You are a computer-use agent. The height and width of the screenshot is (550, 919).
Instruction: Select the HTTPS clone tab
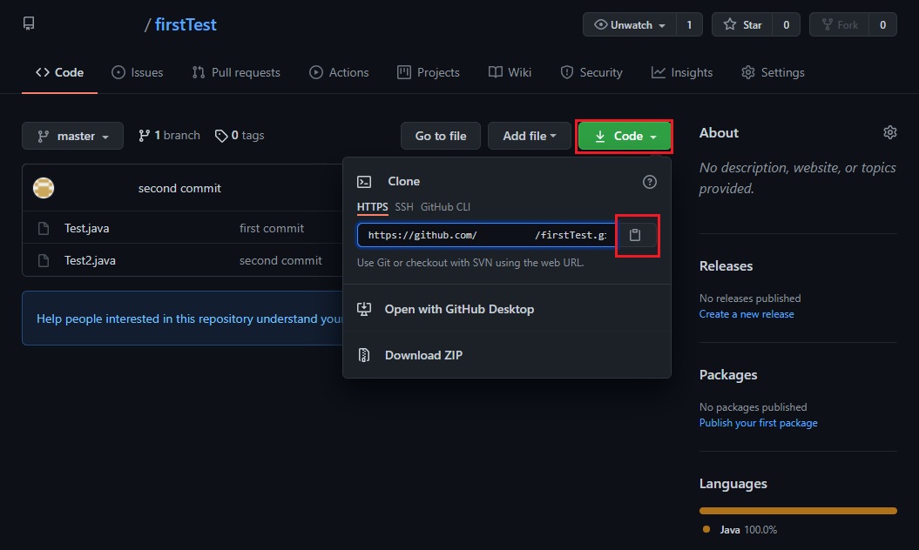coord(372,207)
